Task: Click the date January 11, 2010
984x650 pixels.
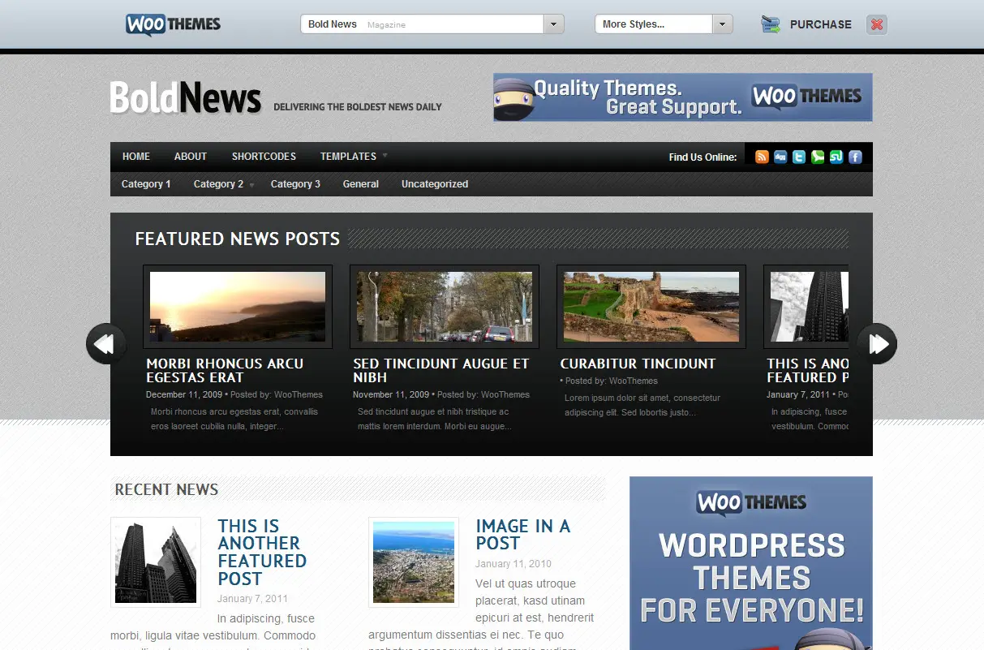Action: [x=513, y=564]
